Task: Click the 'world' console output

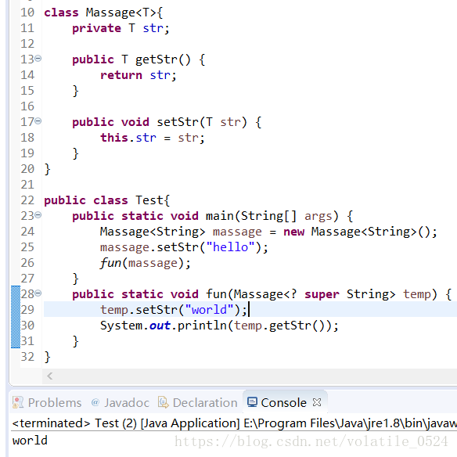Action: coord(30,441)
